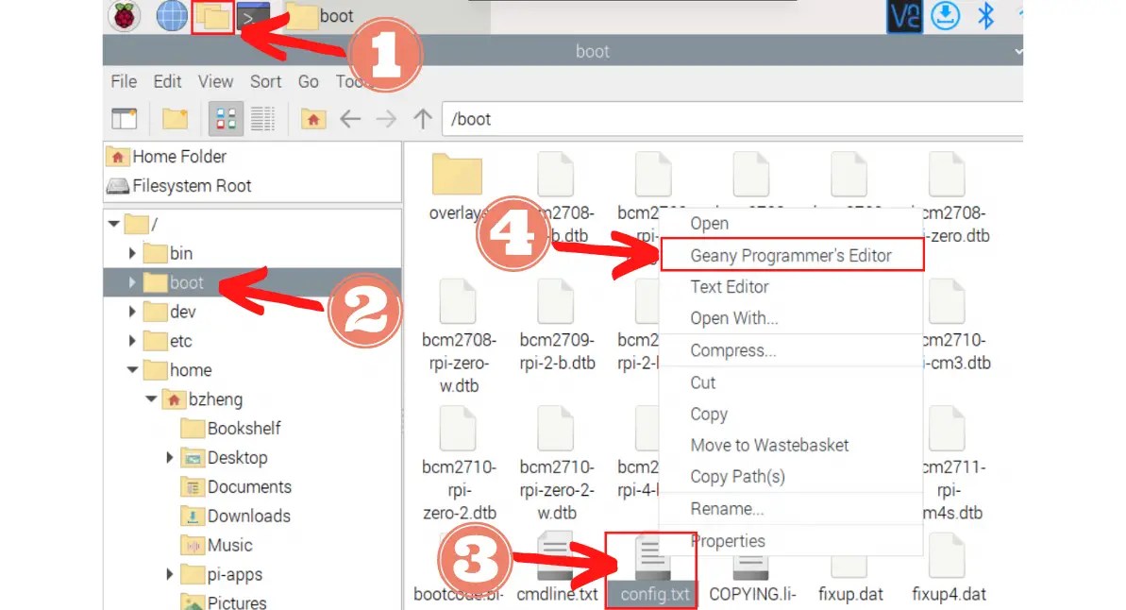
Task: Select the cmdline.txt file
Action: point(557,568)
